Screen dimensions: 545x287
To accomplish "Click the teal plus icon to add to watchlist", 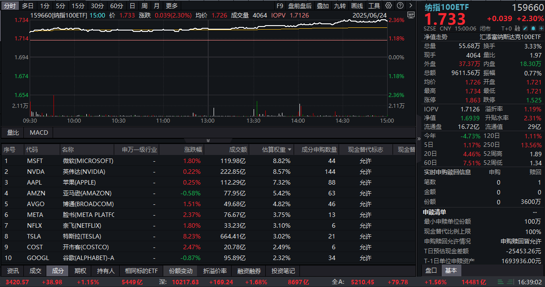I will [541, 28].
